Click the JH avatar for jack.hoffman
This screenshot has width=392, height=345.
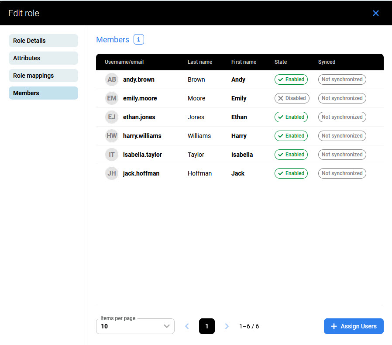click(x=112, y=173)
